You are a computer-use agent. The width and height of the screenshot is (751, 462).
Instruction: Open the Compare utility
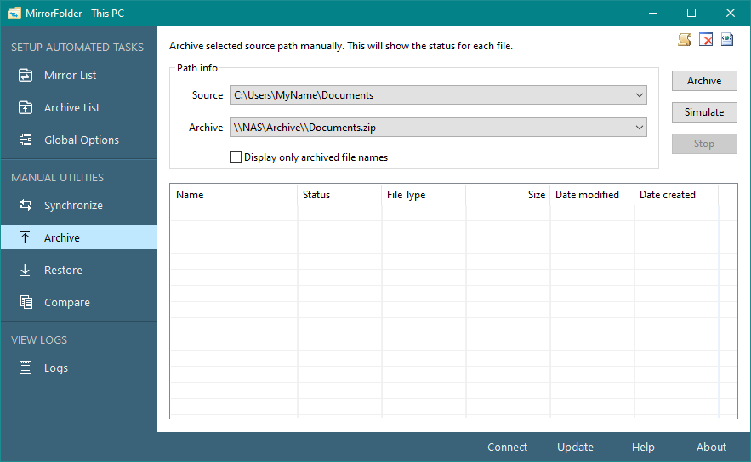pos(79,302)
